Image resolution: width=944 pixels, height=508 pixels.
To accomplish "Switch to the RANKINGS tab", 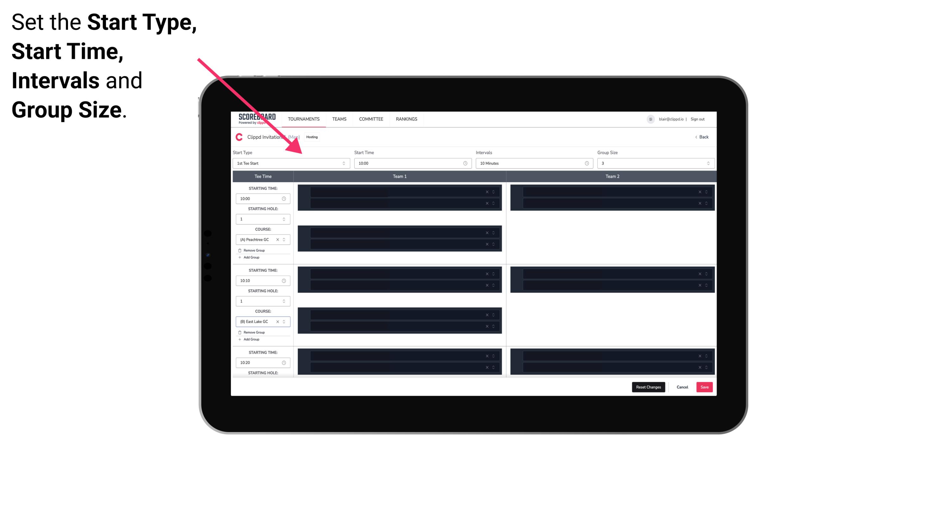I will pos(406,119).
